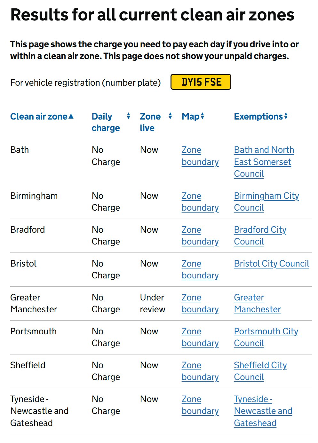
Task: Click the sort arrow beside Clean air zone
Action: (x=71, y=116)
